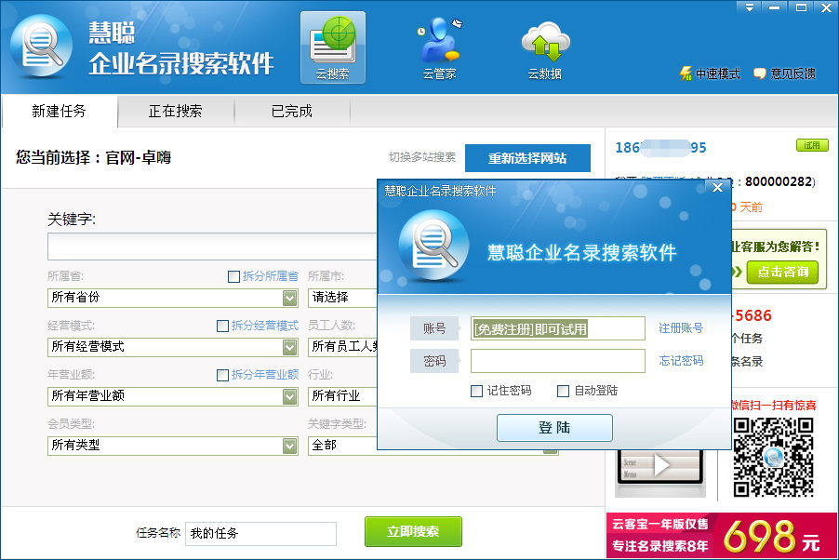839x560 pixels.
Task: Click the 密码 password input field
Action: (x=557, y=361)
